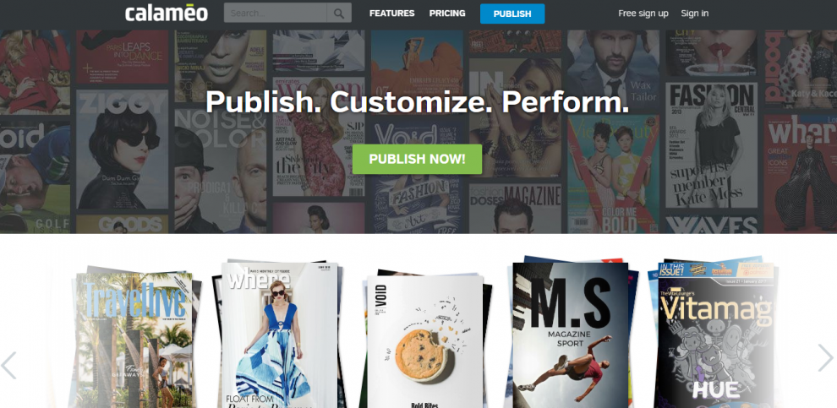Open the M.S Magazine Sport cover

pyautogui.click(x=571, y=335)
